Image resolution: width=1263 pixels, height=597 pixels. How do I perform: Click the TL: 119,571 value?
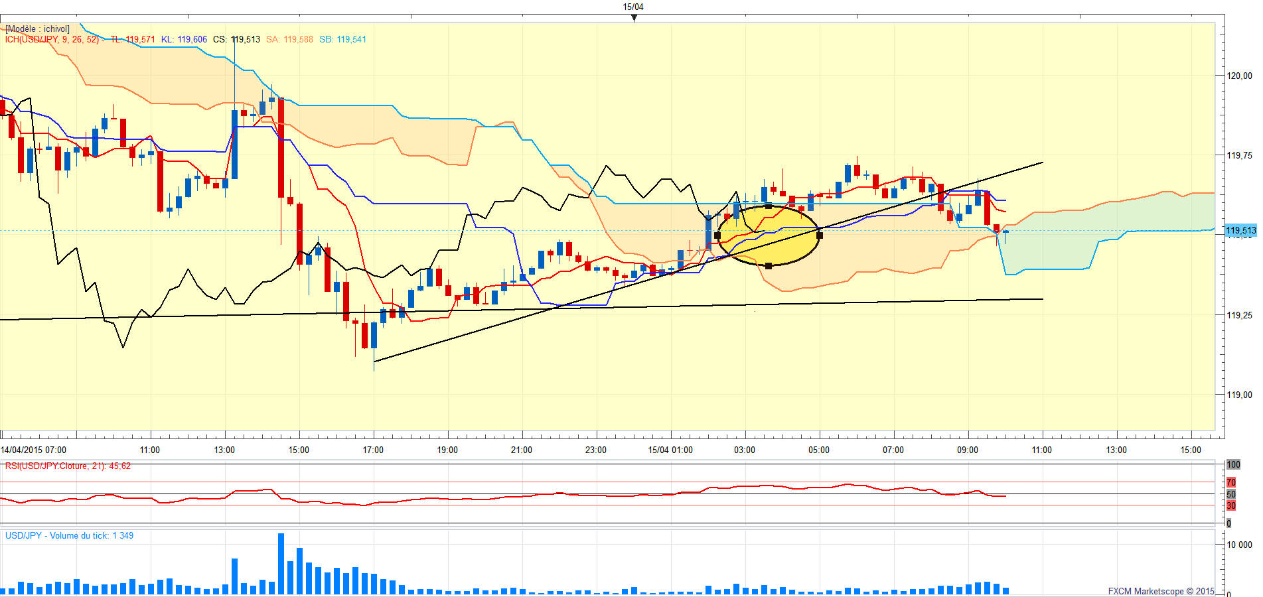tap(133, 40)
